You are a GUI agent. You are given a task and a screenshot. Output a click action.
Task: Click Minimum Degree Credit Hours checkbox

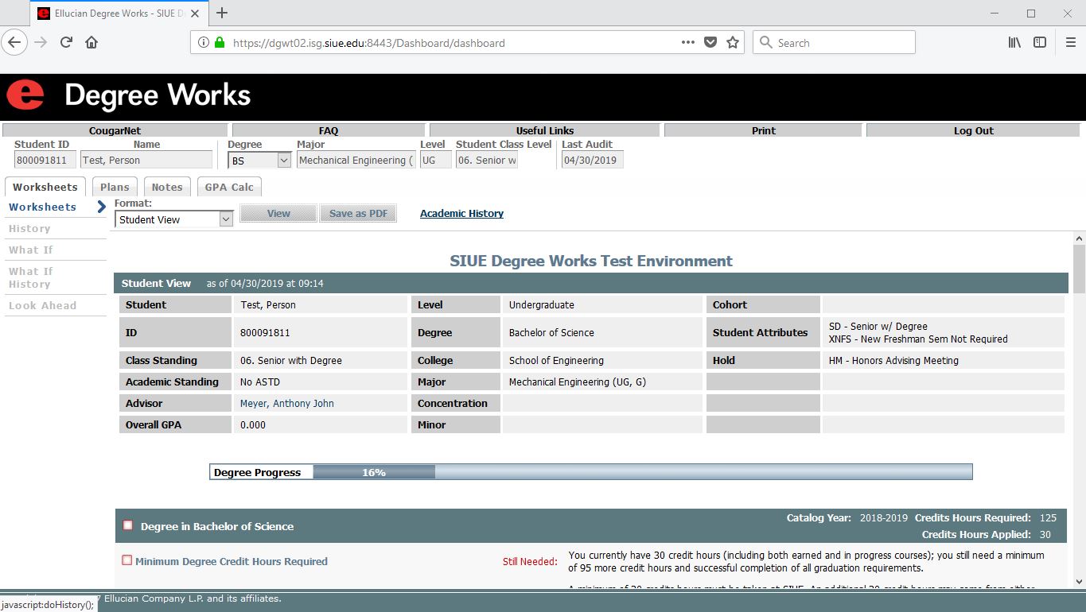(x=127, y=560)
